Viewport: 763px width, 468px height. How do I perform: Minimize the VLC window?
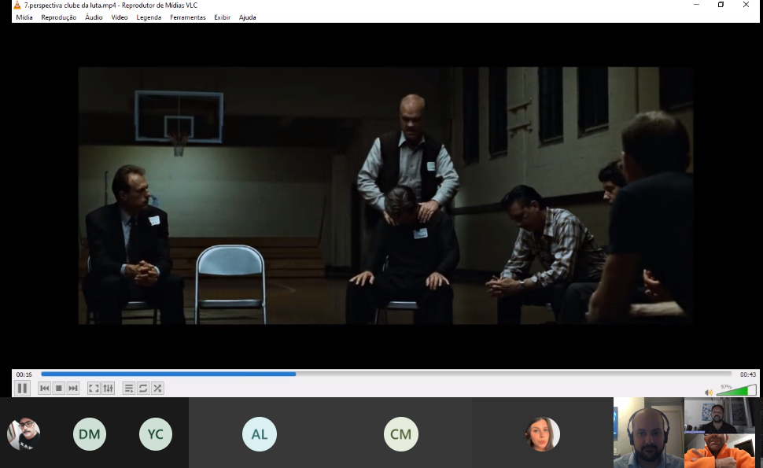click(x=696, y=5)
